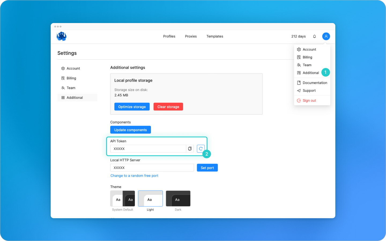Screen dimensions: 386x241
Task: Click the octopus app logo
Action: [x=61, y=36]
